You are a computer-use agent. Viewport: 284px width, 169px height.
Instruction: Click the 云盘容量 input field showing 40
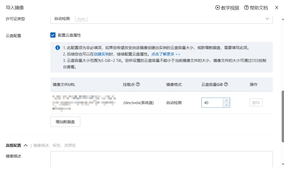(x=212, y=103)
